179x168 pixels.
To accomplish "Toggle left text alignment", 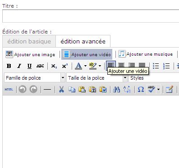I will coord(111,65).
